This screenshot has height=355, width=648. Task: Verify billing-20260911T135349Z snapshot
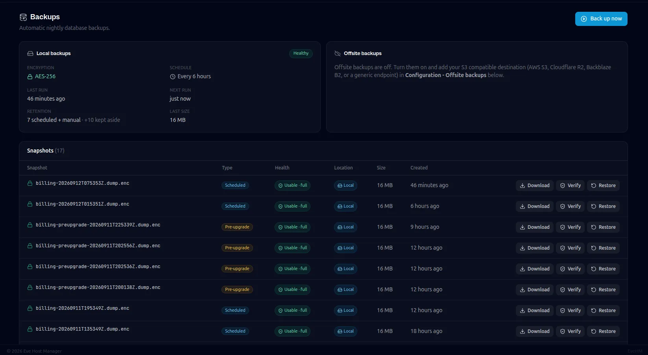coord(570,331)
